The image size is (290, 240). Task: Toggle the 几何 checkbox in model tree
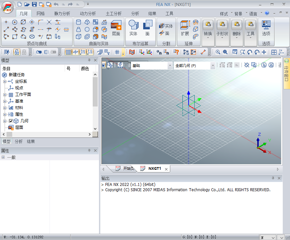point(11,121)
